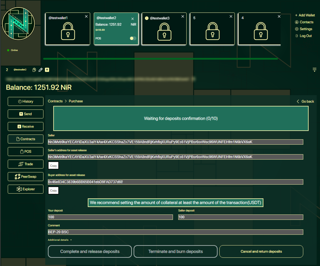
Task: Open the menu icon with down arrow
Action: click(314, 70)
